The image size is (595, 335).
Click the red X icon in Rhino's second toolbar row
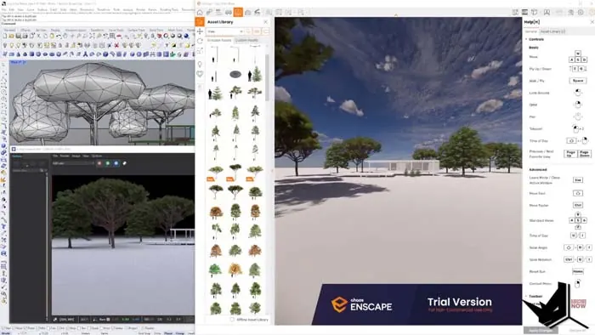[x=116, y=45]
